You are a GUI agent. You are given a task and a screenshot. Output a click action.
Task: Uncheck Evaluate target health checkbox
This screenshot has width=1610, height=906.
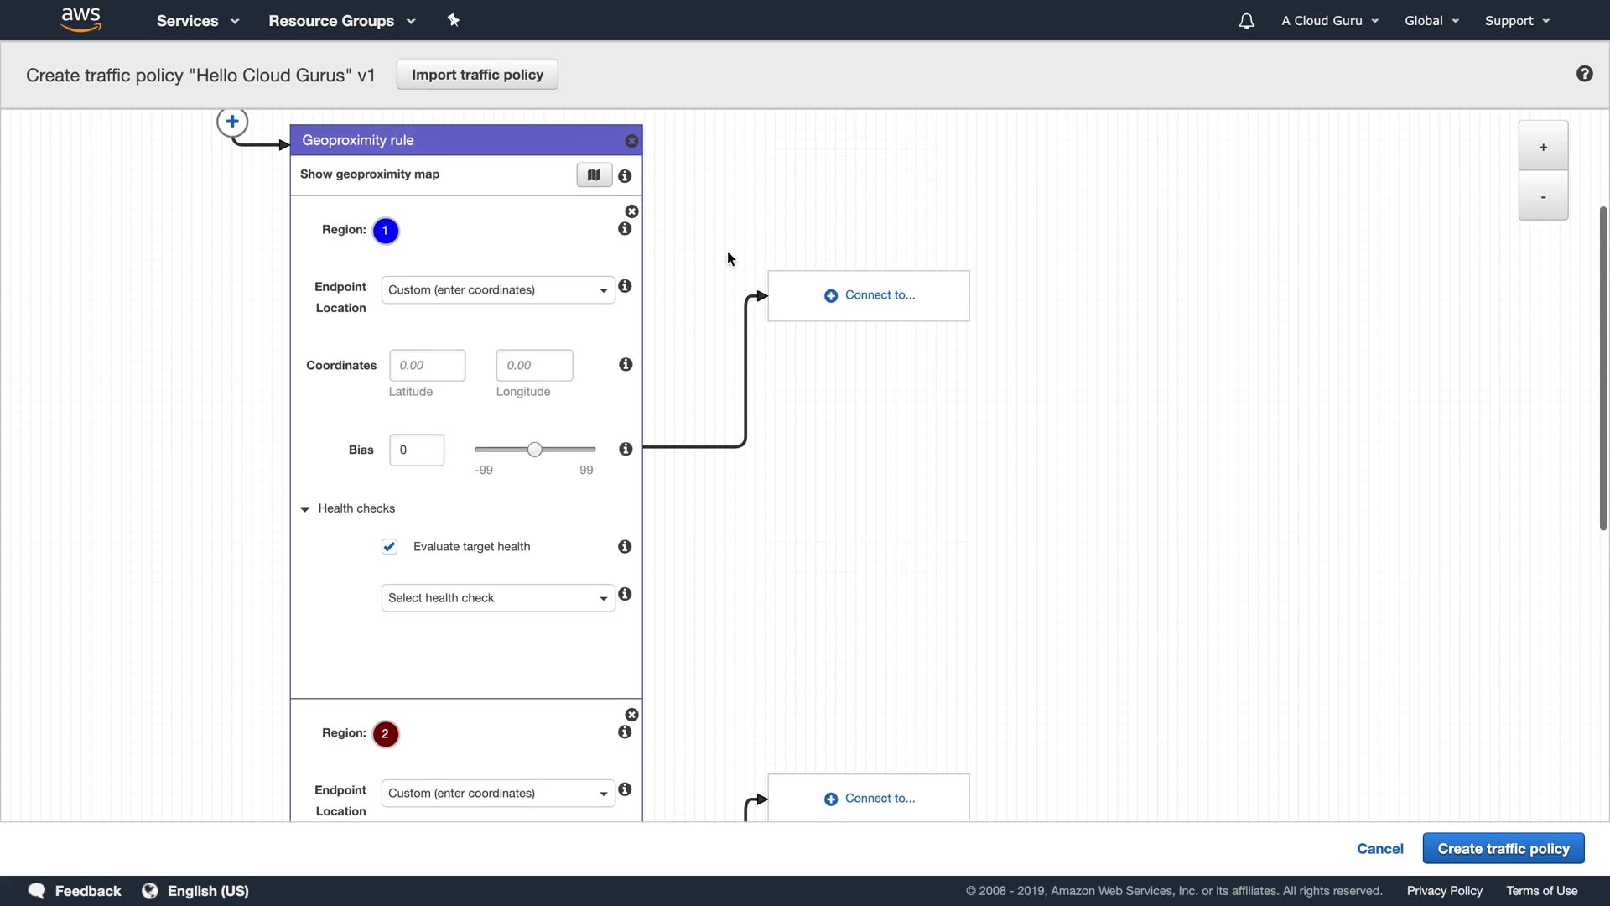tap(389, 547)
